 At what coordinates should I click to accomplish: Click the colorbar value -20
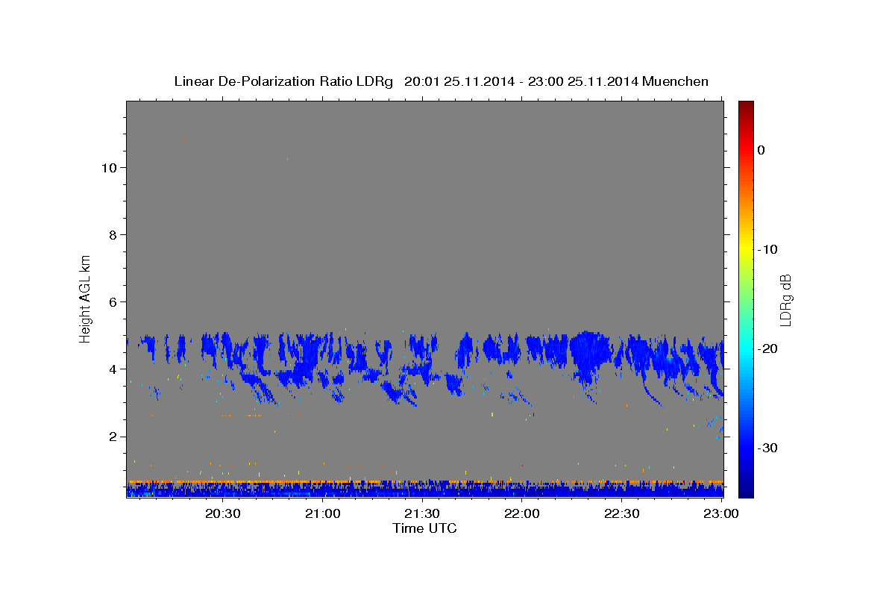pos(768,348)
